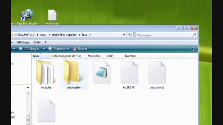Click the boa_config label text
Viewport: 223px width, 125px height.
(x=156, y=87)
